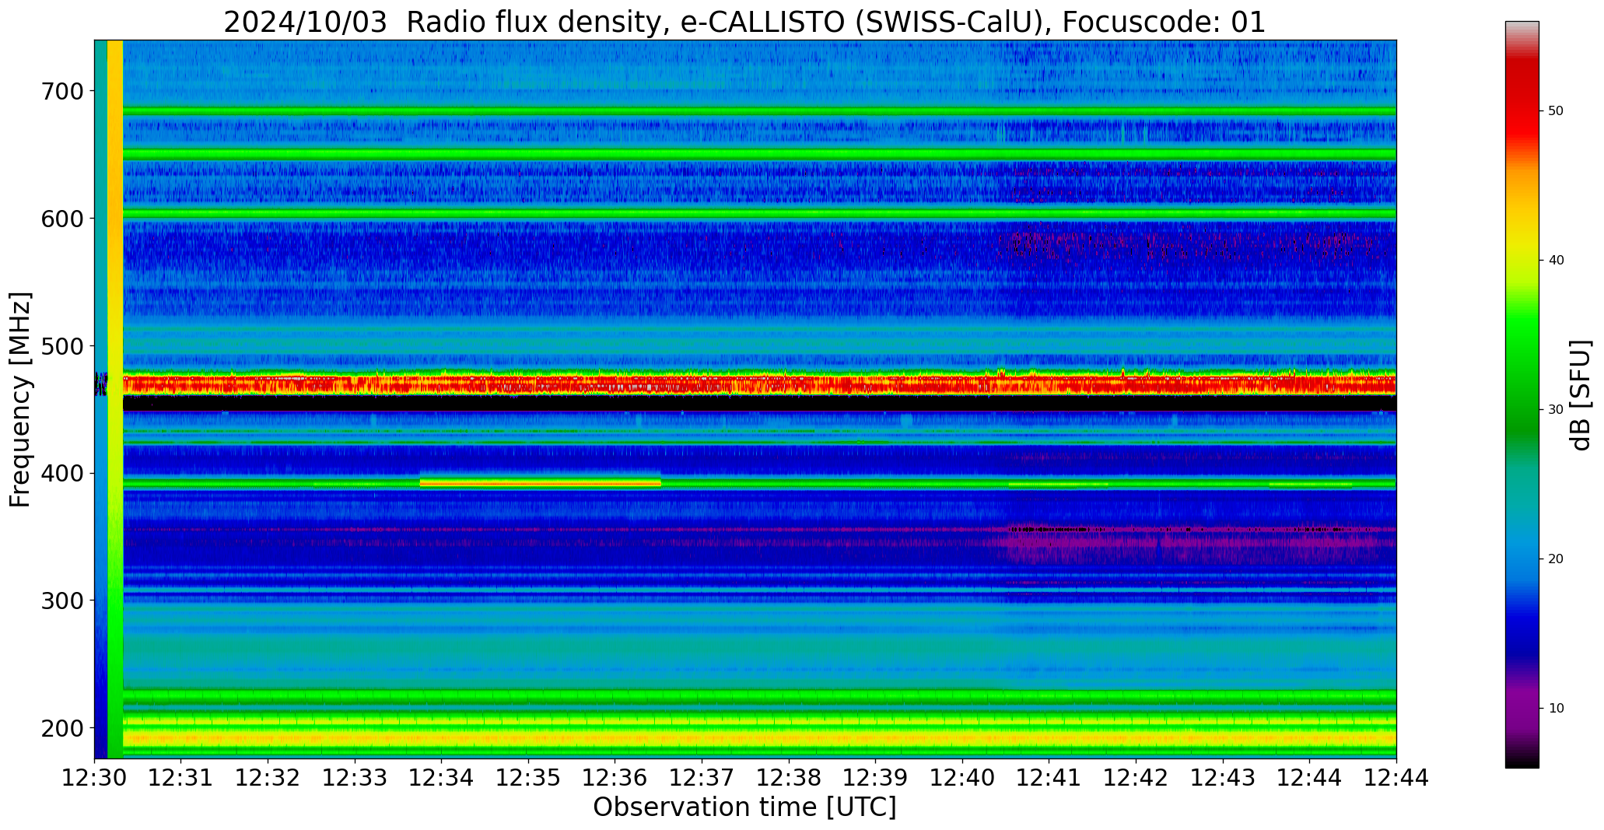Click the 12:38 time tick label
Viewport: 1604px width, 830px height.
(x=790, y=778)
